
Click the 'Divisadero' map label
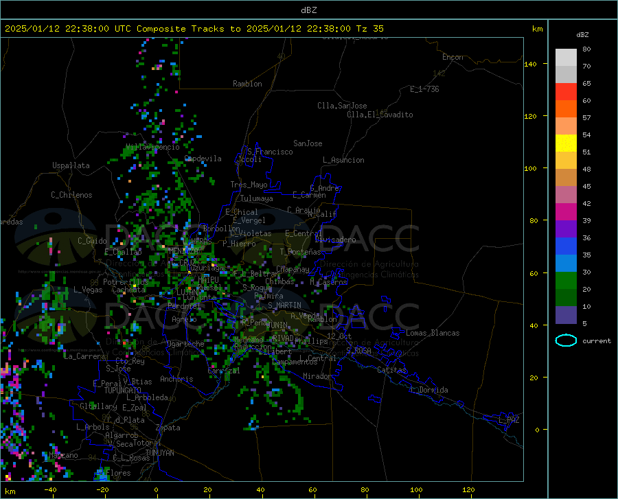coord(335,240)
